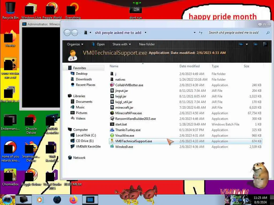Click the change view icon in toolbar
The height and width of the screenshot is (205, 274).
(x=241, y=44)
